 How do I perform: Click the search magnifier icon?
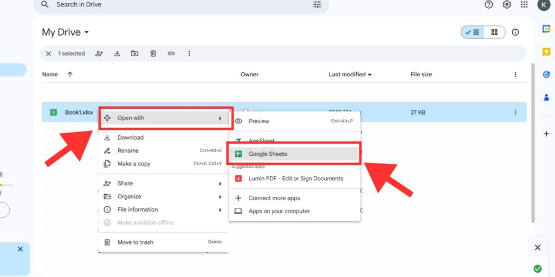point(44,4)
